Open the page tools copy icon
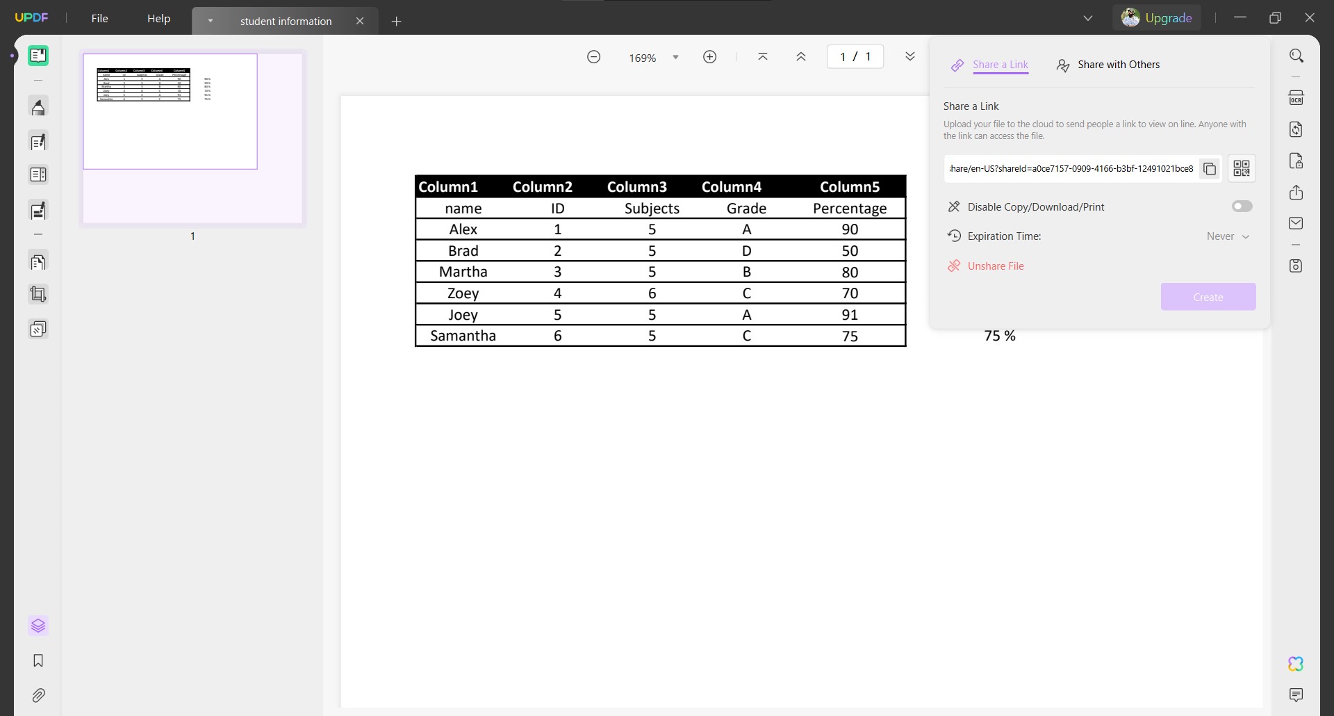This screenshot has height=716, width=1334. (38, 262)
